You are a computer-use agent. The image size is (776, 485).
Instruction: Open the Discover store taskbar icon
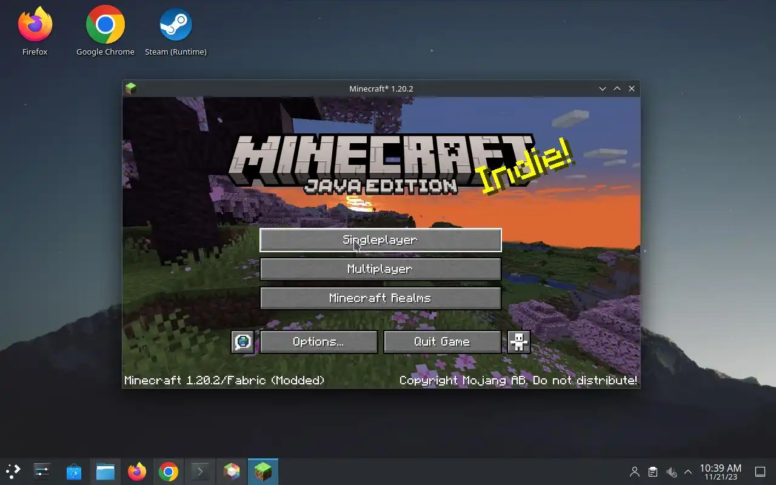point(74,471)
